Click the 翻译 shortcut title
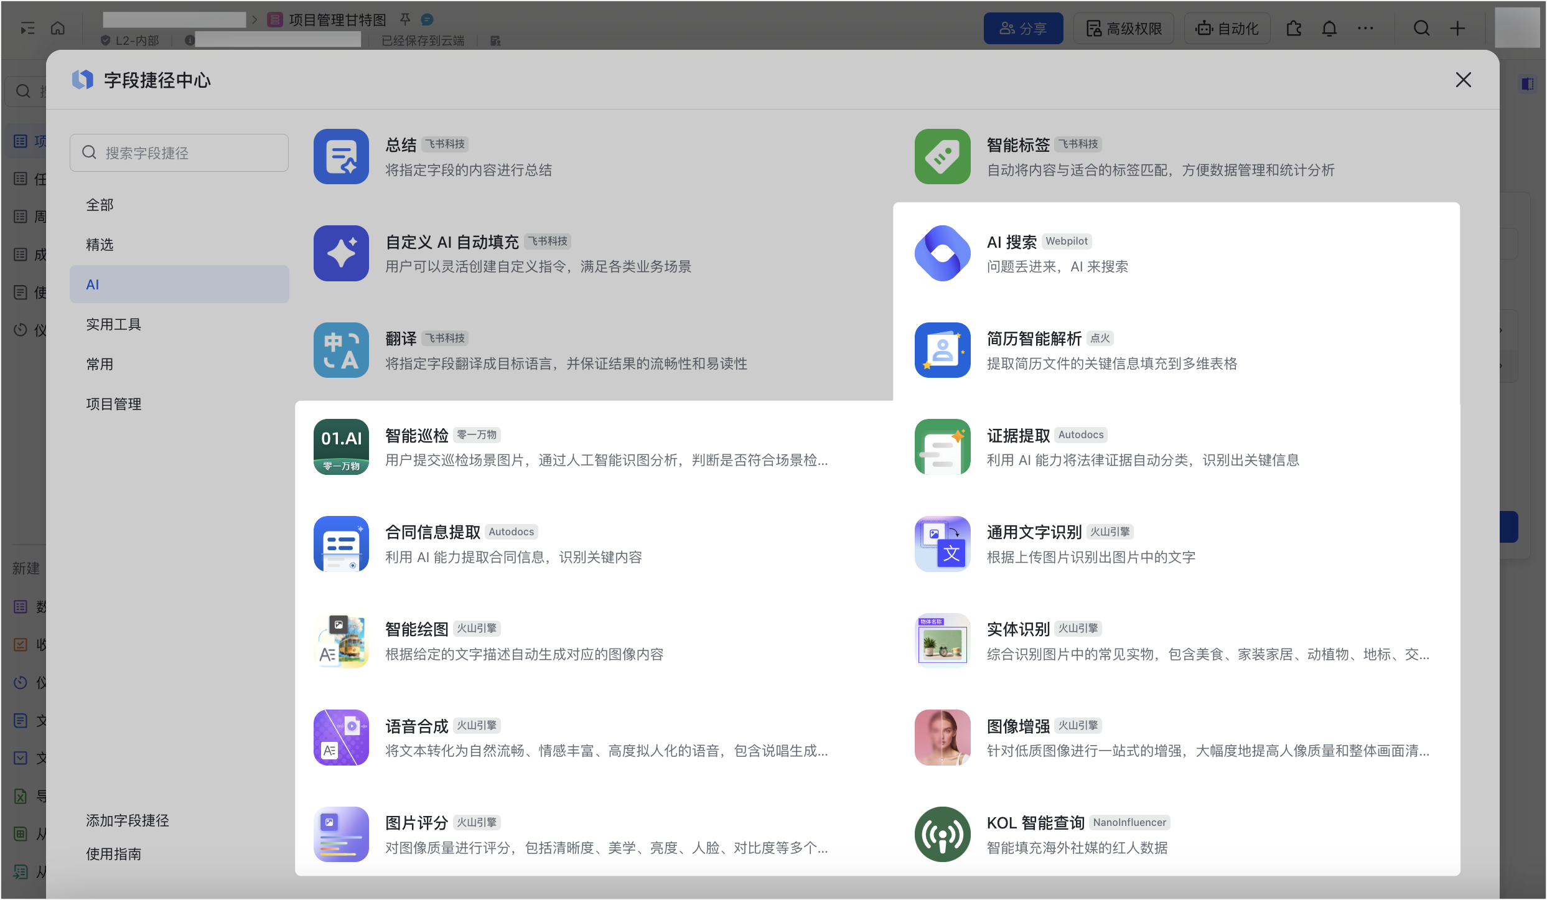 pyautogui.click(x=401, y=338)
